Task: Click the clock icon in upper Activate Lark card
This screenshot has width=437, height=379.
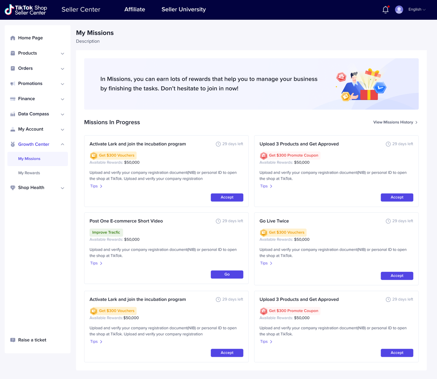Action: (x=218, y=144)
